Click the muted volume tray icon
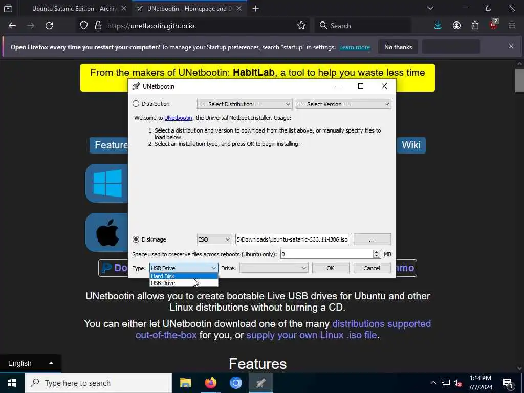The width and height of the screenshot is (524, 393). point(458,383)
